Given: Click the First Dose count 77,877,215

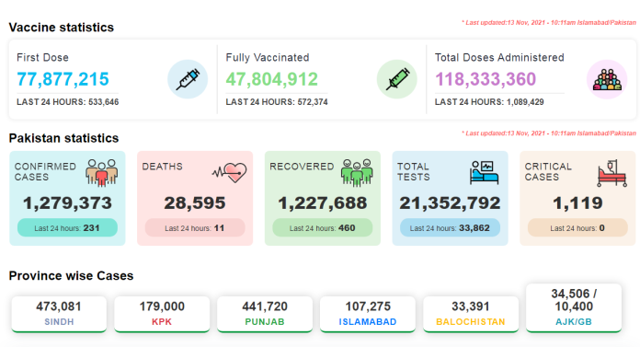Looking at the screenshot, I should pos(63,79).
